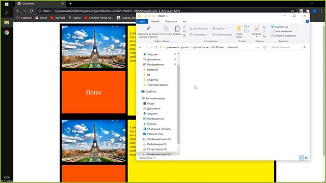Open the Gmail bookmark
Screen dimensions: 326x183
[41, 18]
